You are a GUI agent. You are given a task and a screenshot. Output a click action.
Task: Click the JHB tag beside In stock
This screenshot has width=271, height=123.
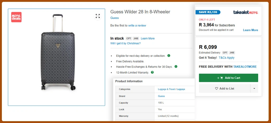[136, 39]
